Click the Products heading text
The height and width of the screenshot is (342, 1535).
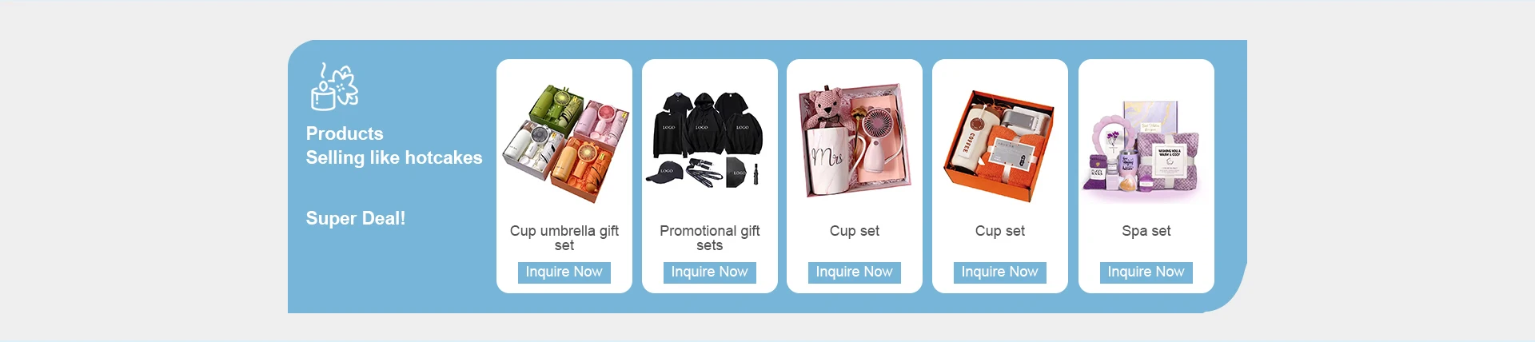click(x=345, y=133)
